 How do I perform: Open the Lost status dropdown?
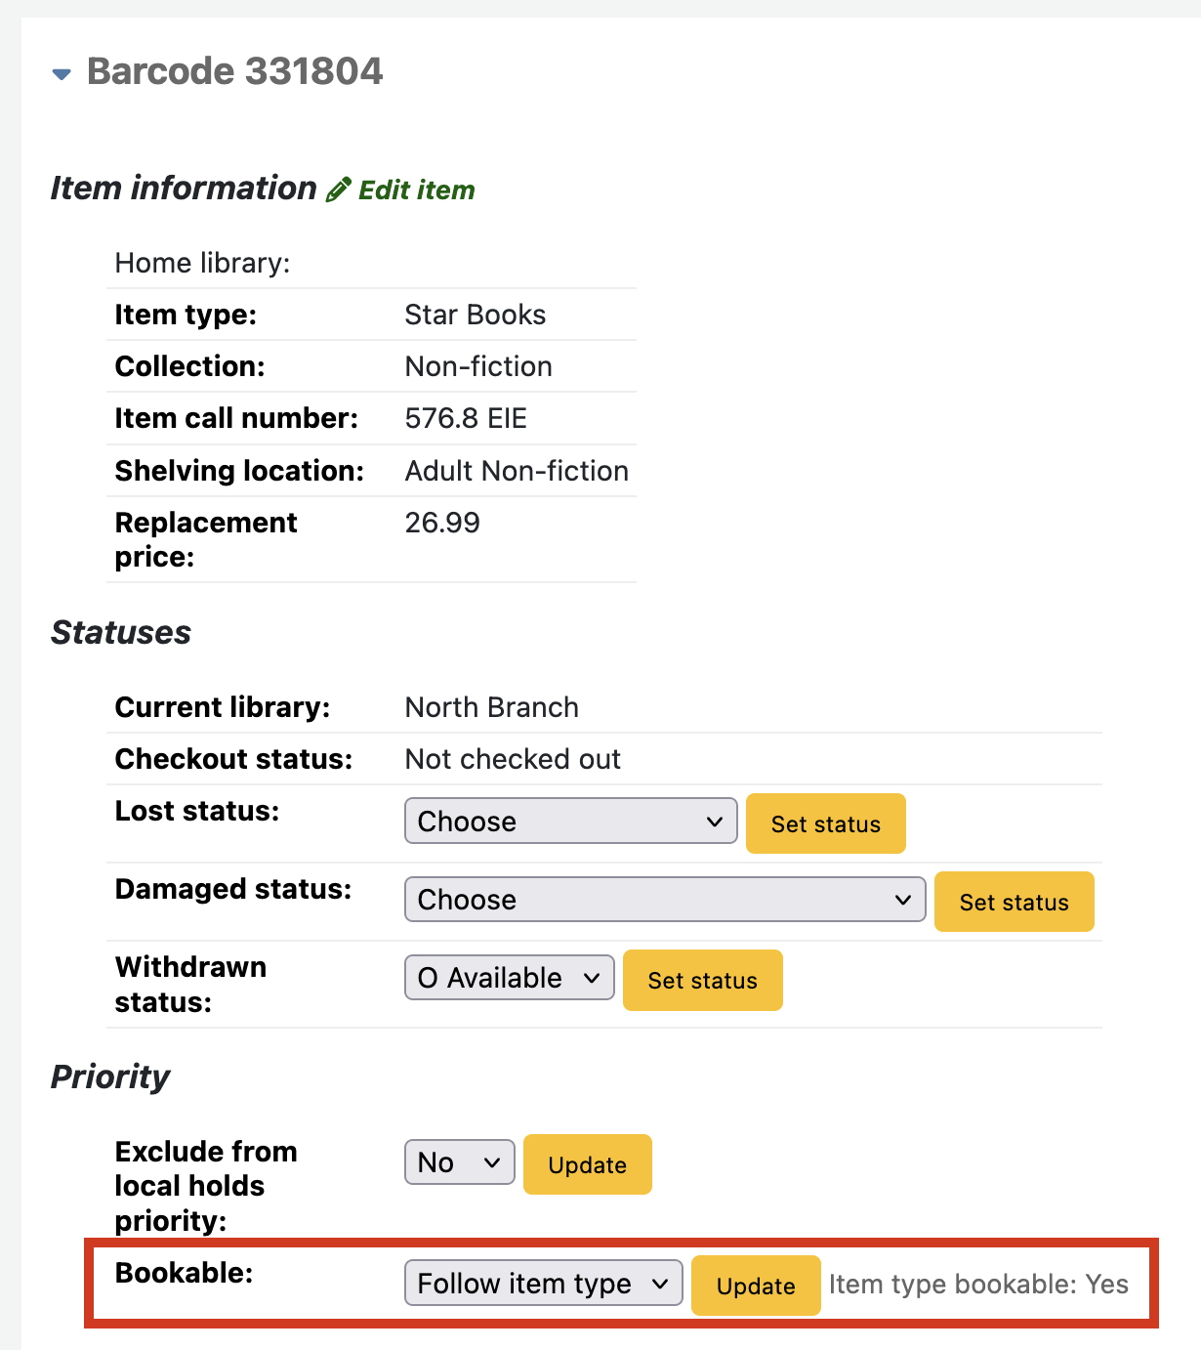coord(570,822)
